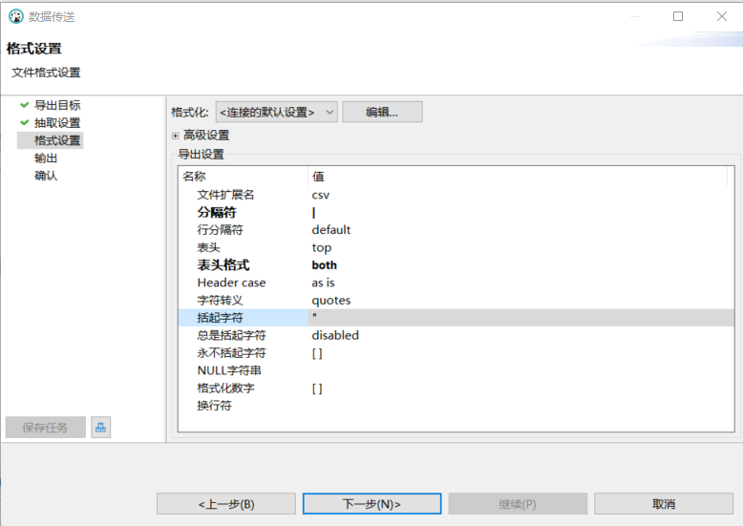Click the DBeaver icon in the title bar
The image size is (743, 526).
coord(15,16)
